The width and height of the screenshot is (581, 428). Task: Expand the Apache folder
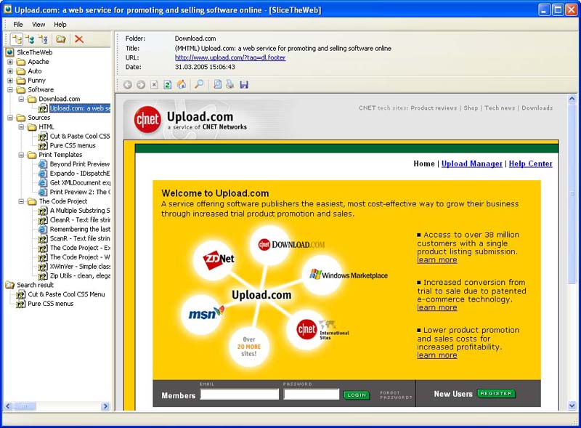10,62
